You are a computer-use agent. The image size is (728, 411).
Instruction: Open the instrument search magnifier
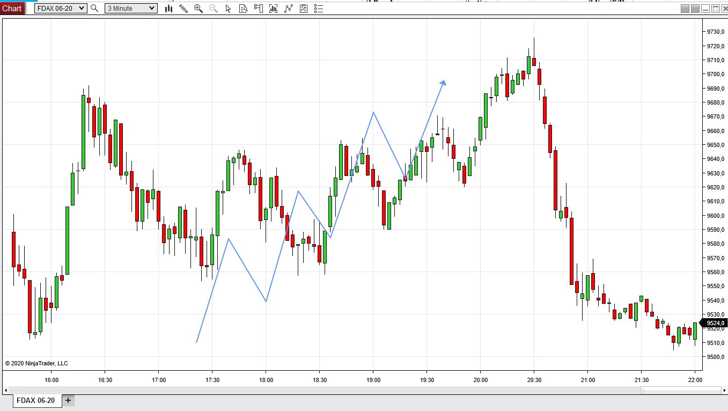point(94,8)
